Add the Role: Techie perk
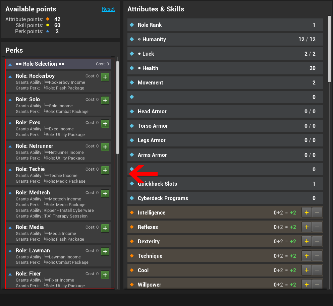This screenshot has width=333, height=306. (x=105, y=170)
